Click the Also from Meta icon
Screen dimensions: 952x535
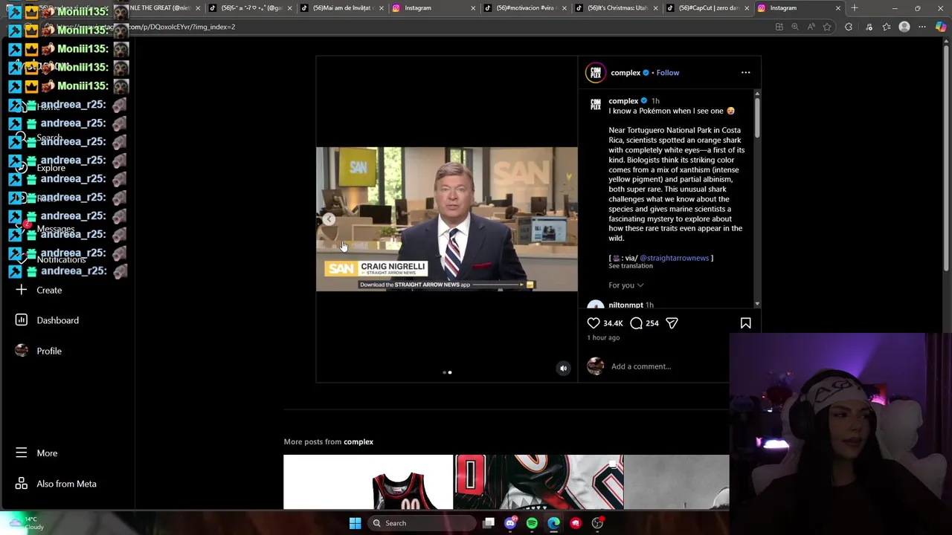click(22, 484)
